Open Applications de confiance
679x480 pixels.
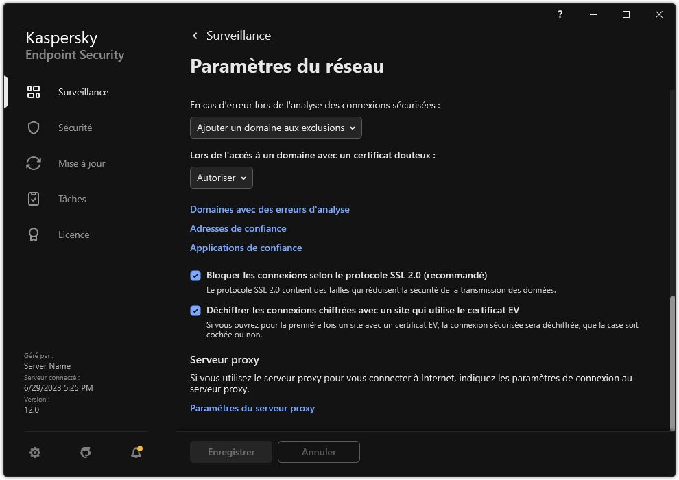(246, 248)
